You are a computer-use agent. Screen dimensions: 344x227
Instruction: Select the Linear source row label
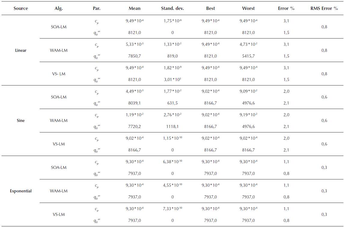(21, 50)
